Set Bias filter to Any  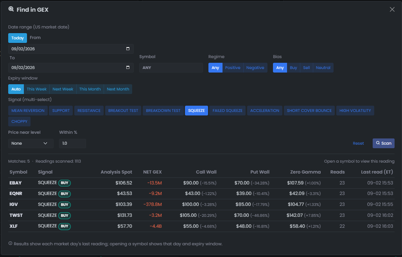[x=280, y=68]
